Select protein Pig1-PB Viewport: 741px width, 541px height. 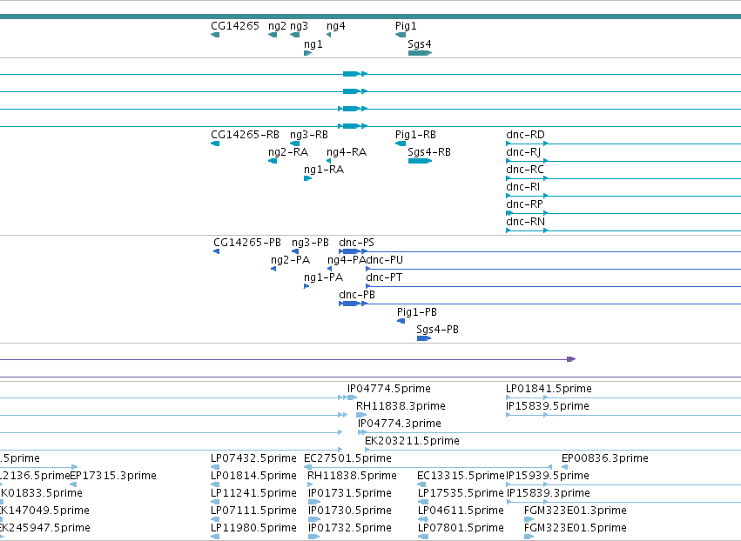[x=417, y=312]
